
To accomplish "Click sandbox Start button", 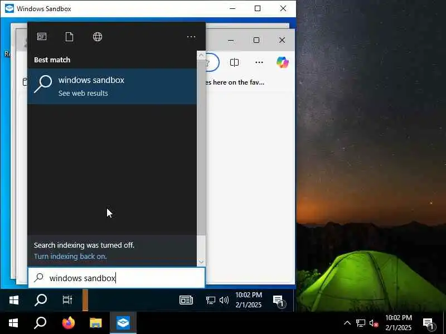I will (13, 300).
